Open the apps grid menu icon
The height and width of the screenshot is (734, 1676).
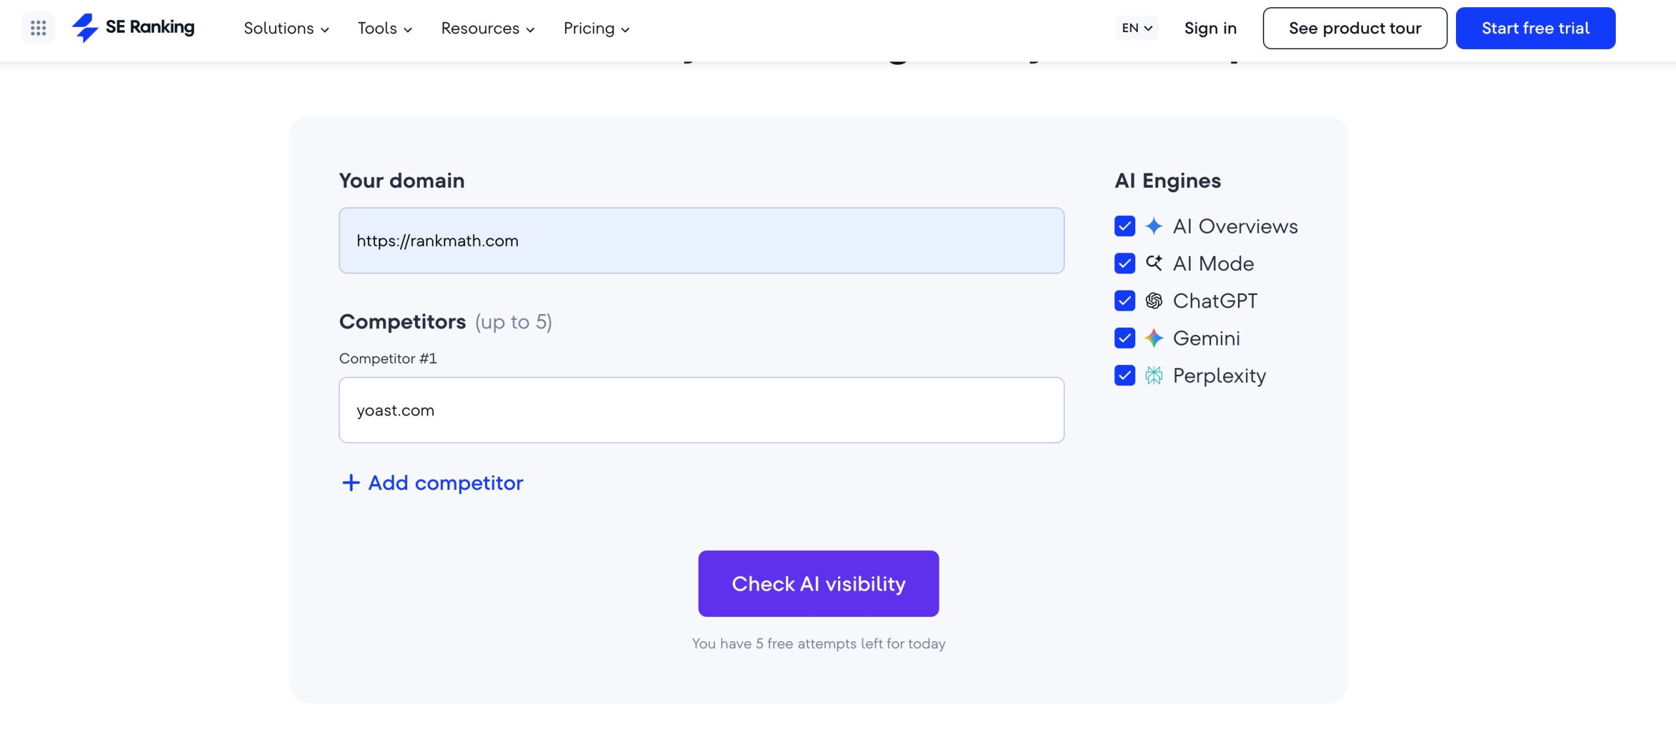coord(38,28)
